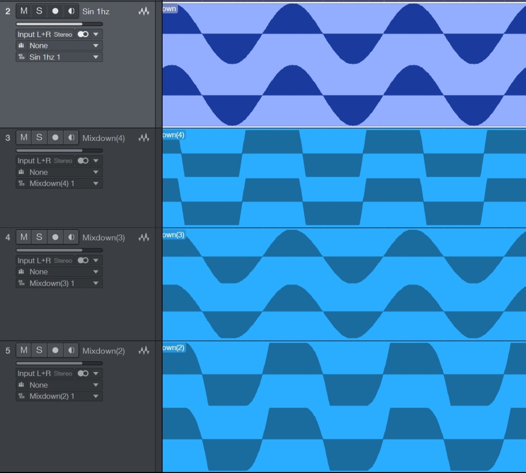Open input dropdown arrow on Mixdown(4) track
Viewport: 526px width, 473px height.
tap(96, 160)
